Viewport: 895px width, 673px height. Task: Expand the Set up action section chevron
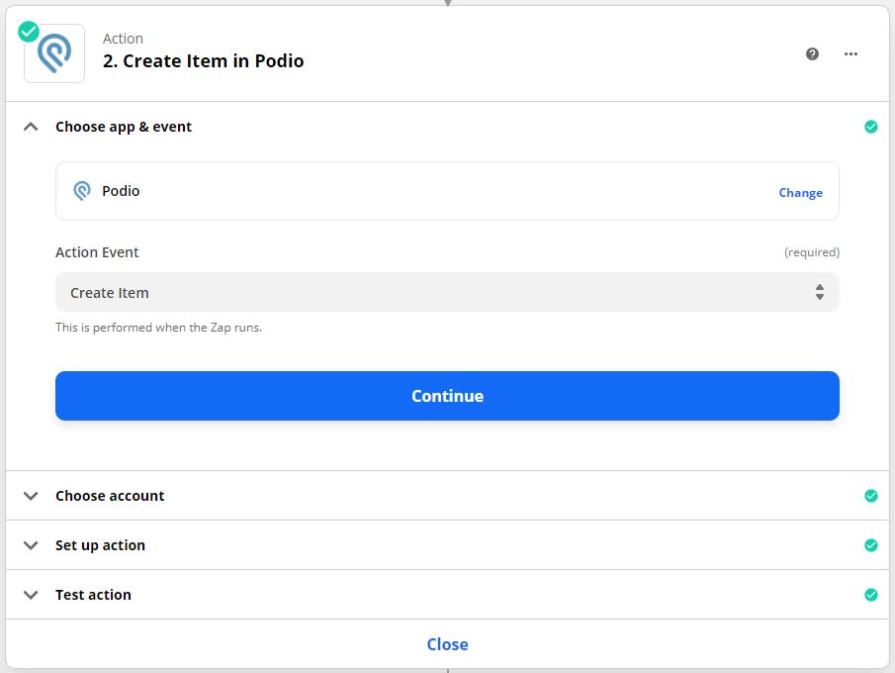click(x=31, y=545)
